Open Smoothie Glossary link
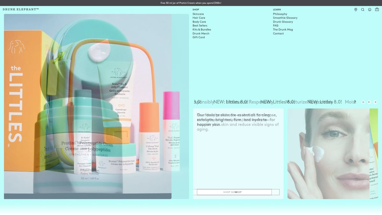Viewport: 382px width, 215px height. 285,18
